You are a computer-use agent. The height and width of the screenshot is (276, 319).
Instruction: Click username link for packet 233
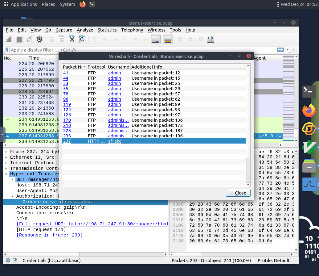[x=118, y=136]
